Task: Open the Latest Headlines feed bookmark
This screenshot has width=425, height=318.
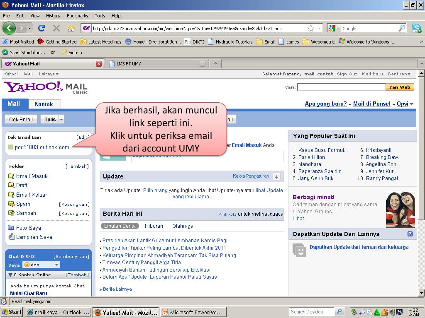Action: [101, 42]
